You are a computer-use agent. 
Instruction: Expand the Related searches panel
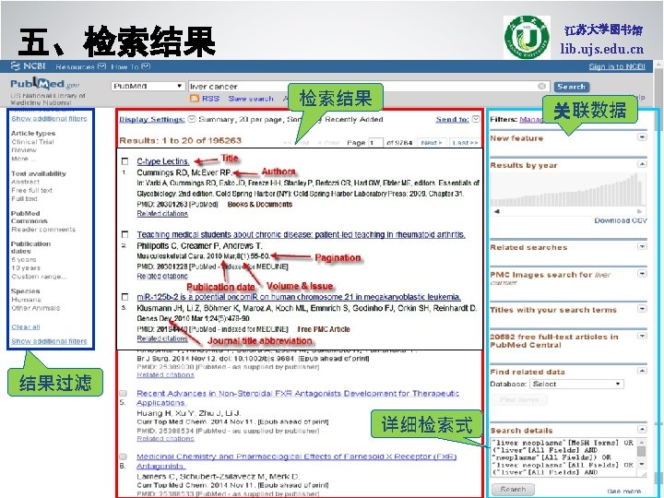642,246
